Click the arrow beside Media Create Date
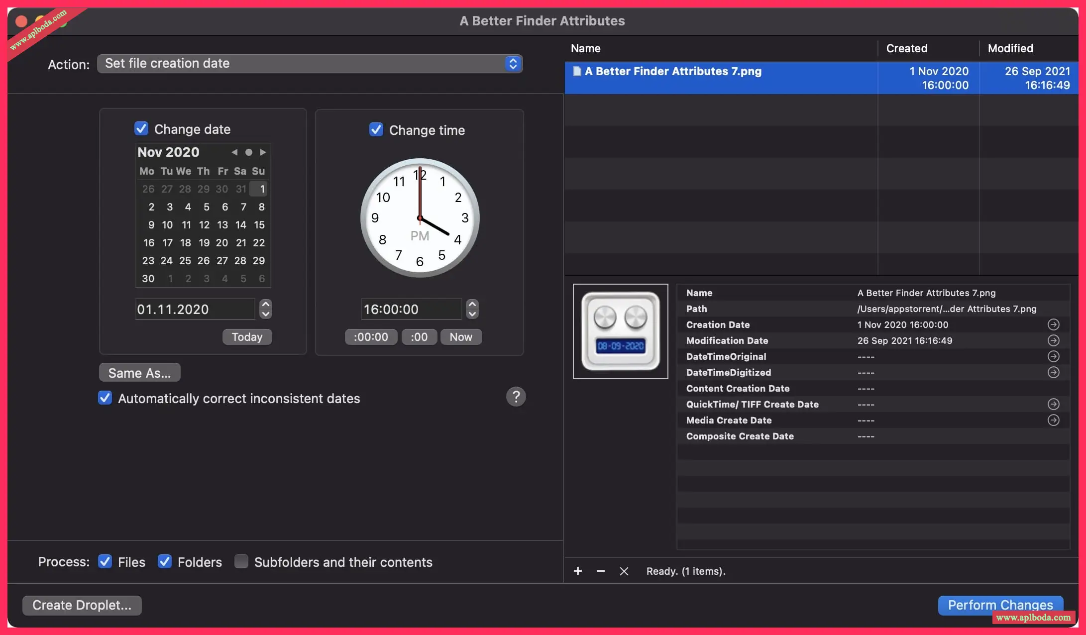 pos(1053,420)
